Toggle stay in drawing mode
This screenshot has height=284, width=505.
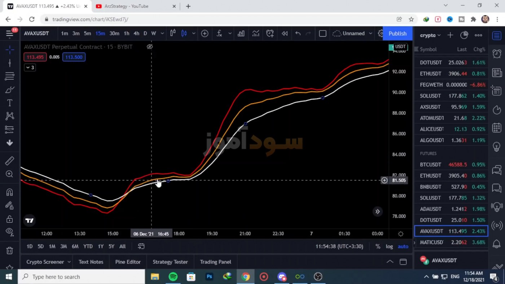click(10, 205)
